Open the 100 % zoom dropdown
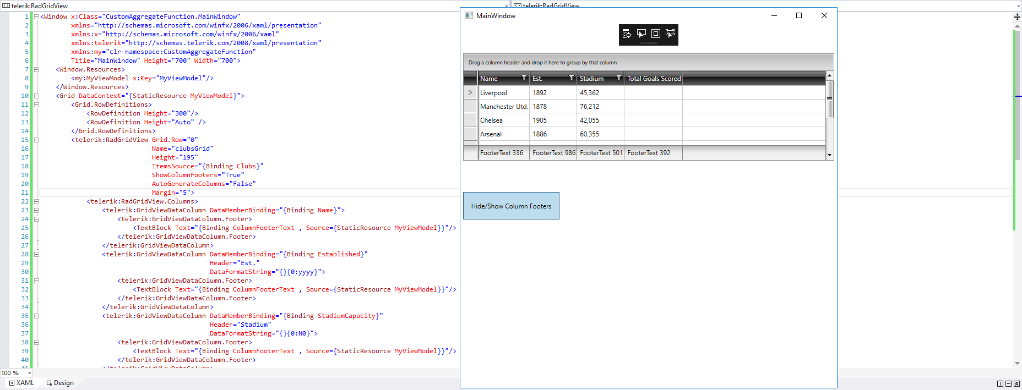 click(x=29, y=373)
